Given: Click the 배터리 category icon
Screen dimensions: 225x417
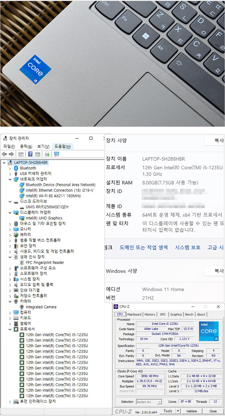Looking at the screenshot, I should [x=16, y=235].
